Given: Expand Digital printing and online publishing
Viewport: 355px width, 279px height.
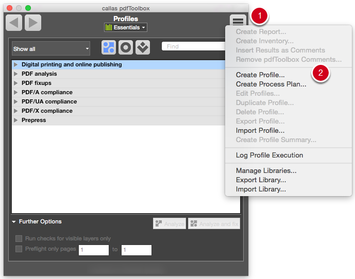Looking at the screenshot, I should click(x=15, y=64).
